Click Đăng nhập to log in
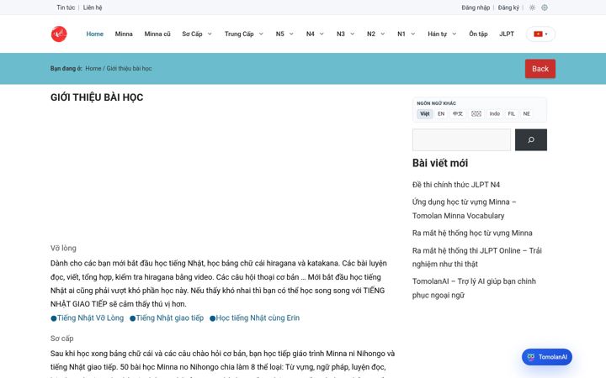The width and height of the screenshot is (606, 378). 476,8
